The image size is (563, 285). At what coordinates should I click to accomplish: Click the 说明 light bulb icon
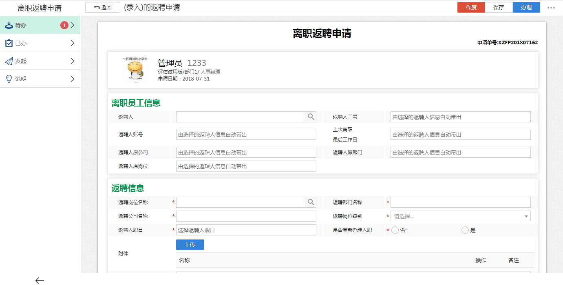(x=9, y=79)
